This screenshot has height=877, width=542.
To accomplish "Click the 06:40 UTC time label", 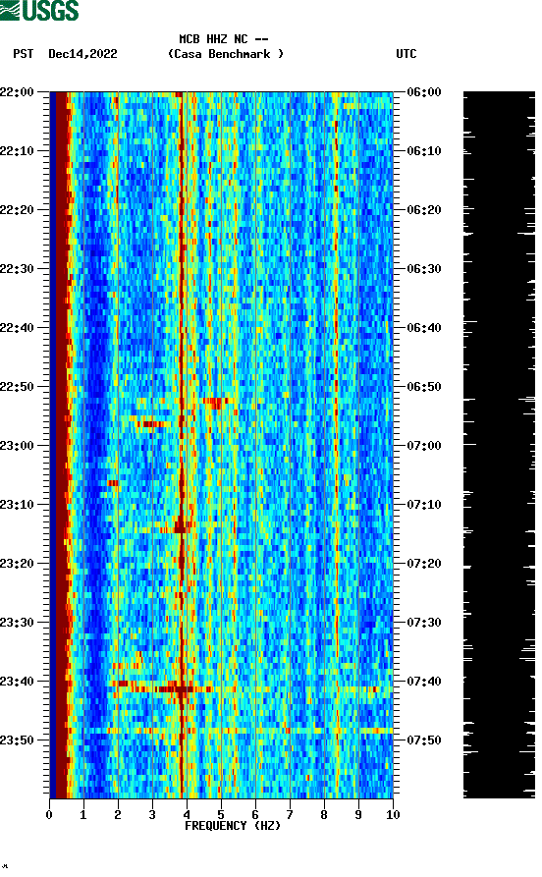I will tap(424, 328).
